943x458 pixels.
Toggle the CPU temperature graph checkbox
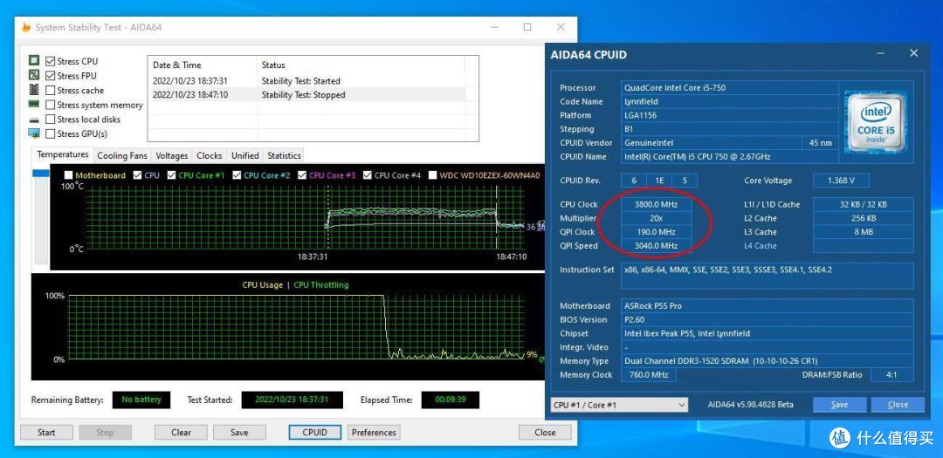tap(138, 174)
